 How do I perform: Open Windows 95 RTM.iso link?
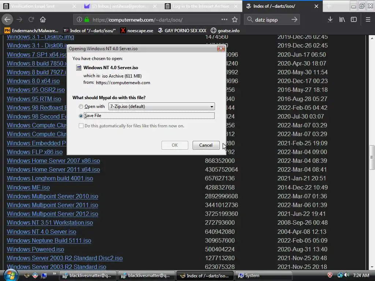[x=34, y=99]
